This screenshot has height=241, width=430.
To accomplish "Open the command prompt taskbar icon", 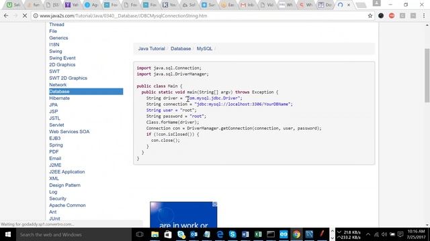I will (271, 234).
